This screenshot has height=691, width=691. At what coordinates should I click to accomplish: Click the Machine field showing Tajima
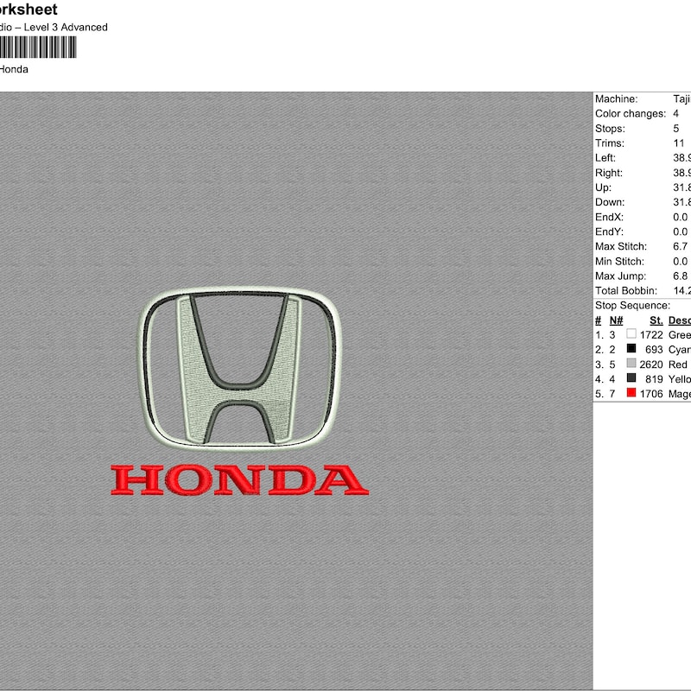click(x=639, y=98)
